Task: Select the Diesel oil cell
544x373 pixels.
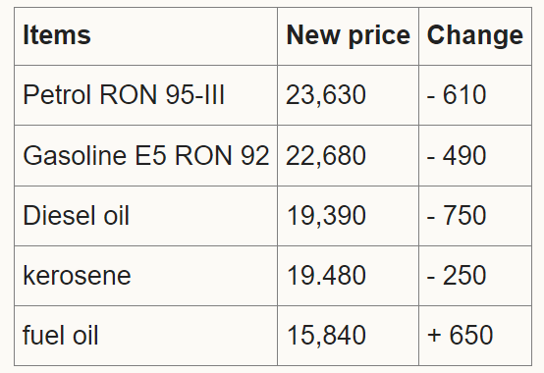Action: (145, 216)
